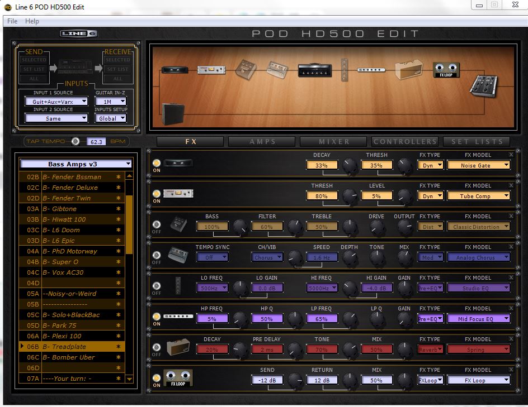Screen dimensions: 528x407
Task: Select the Tube Comp rack unit in signal chain
Action: (x=211, y=70)
